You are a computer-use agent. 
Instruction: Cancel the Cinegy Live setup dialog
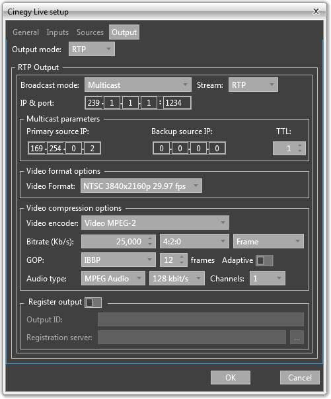pyautogui.click(x=300, y=377)
